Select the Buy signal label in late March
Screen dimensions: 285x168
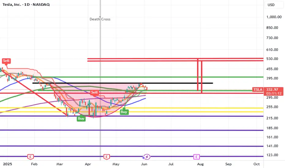click(81, 119)
